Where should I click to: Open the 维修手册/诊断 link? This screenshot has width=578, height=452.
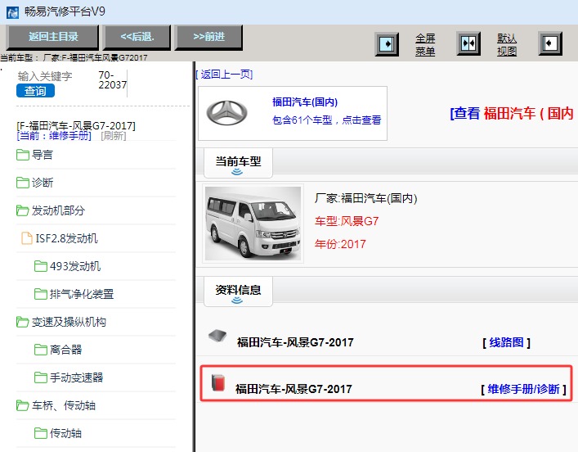(523, 389)
